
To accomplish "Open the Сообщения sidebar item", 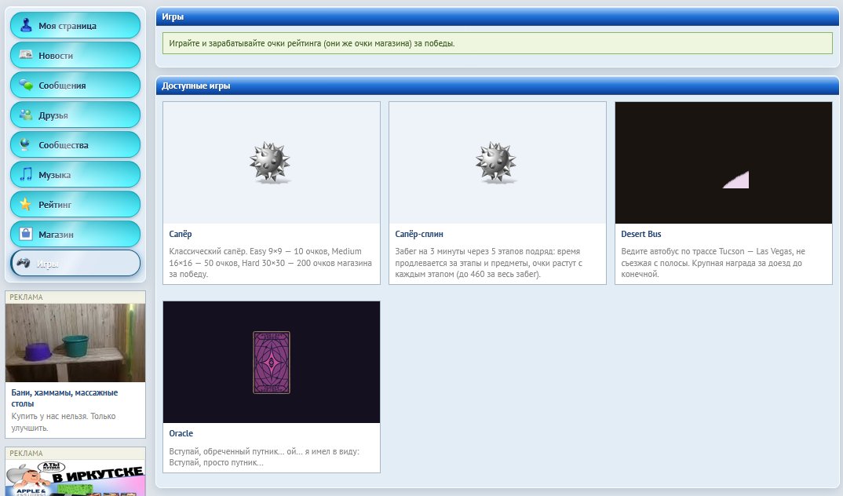I will click(x=75, y=85).
